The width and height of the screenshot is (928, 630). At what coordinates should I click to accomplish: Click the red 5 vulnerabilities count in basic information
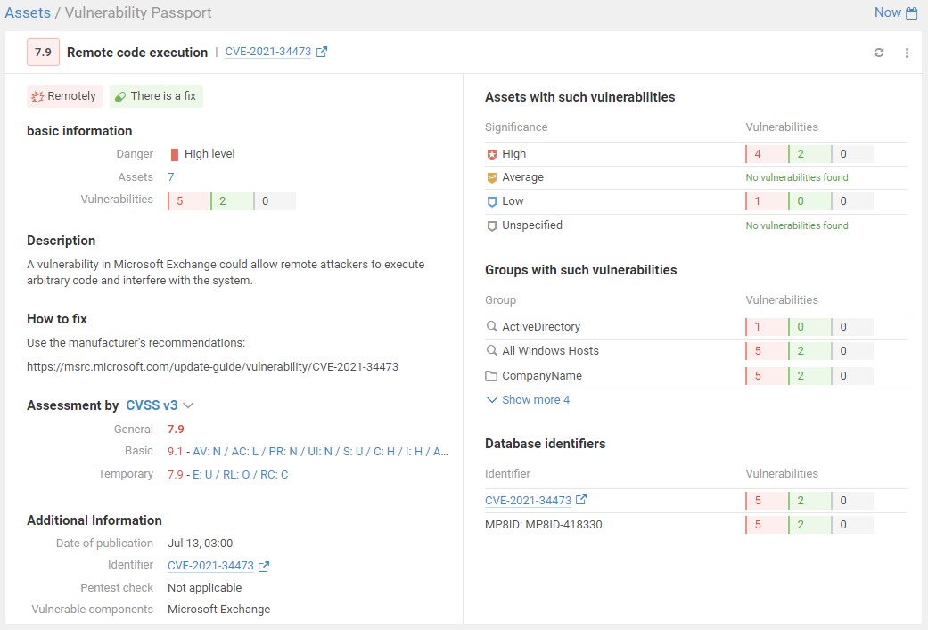tap(188, 201)
